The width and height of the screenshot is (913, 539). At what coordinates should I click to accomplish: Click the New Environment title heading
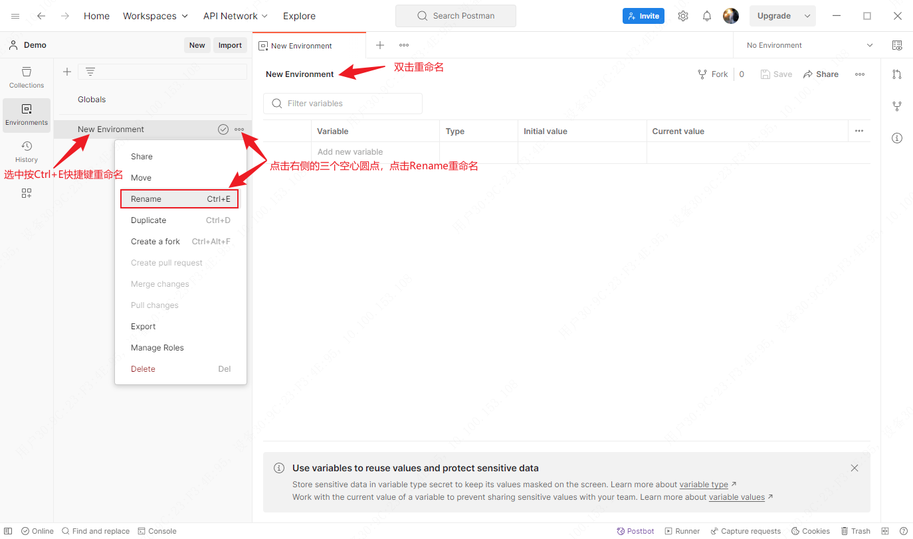click(300, 74)
